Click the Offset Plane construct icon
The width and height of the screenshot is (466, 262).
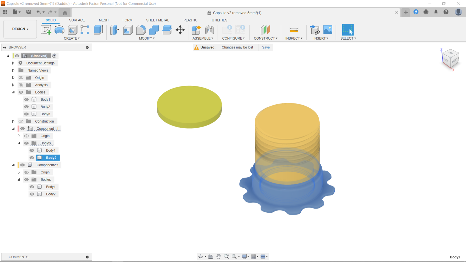coord(265,30)
